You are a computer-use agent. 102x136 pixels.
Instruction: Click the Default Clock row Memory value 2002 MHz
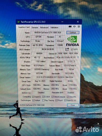point(55,89)
